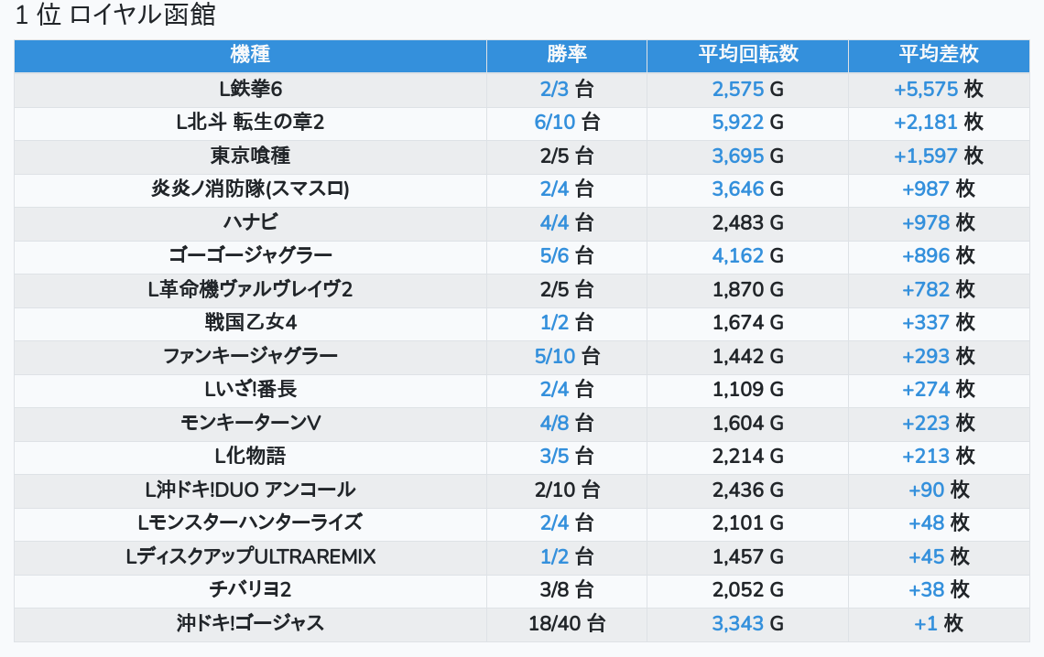Click the ゴーゴージャグラー machine name
This screenshot has width=1044, height=657.
point(250,256)
